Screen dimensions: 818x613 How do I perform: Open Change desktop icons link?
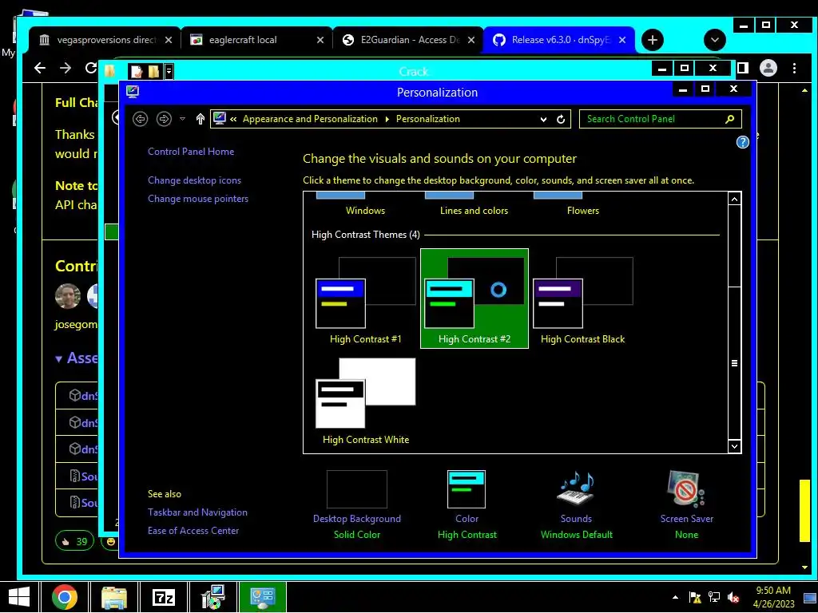coord(194,180)
